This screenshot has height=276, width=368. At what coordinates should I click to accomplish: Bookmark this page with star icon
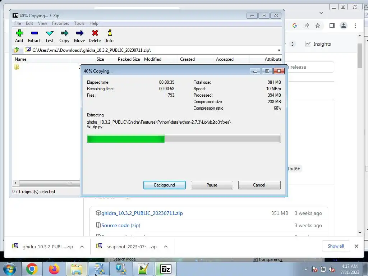pyautogui.click(x=318, y=26)
